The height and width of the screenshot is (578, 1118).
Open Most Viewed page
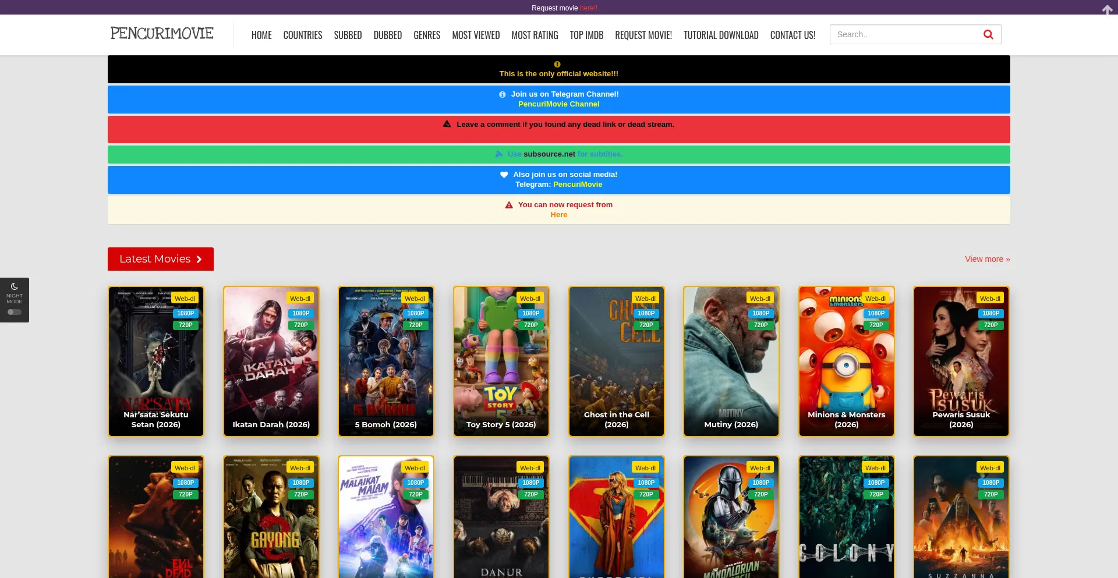[x=476, y=35]
